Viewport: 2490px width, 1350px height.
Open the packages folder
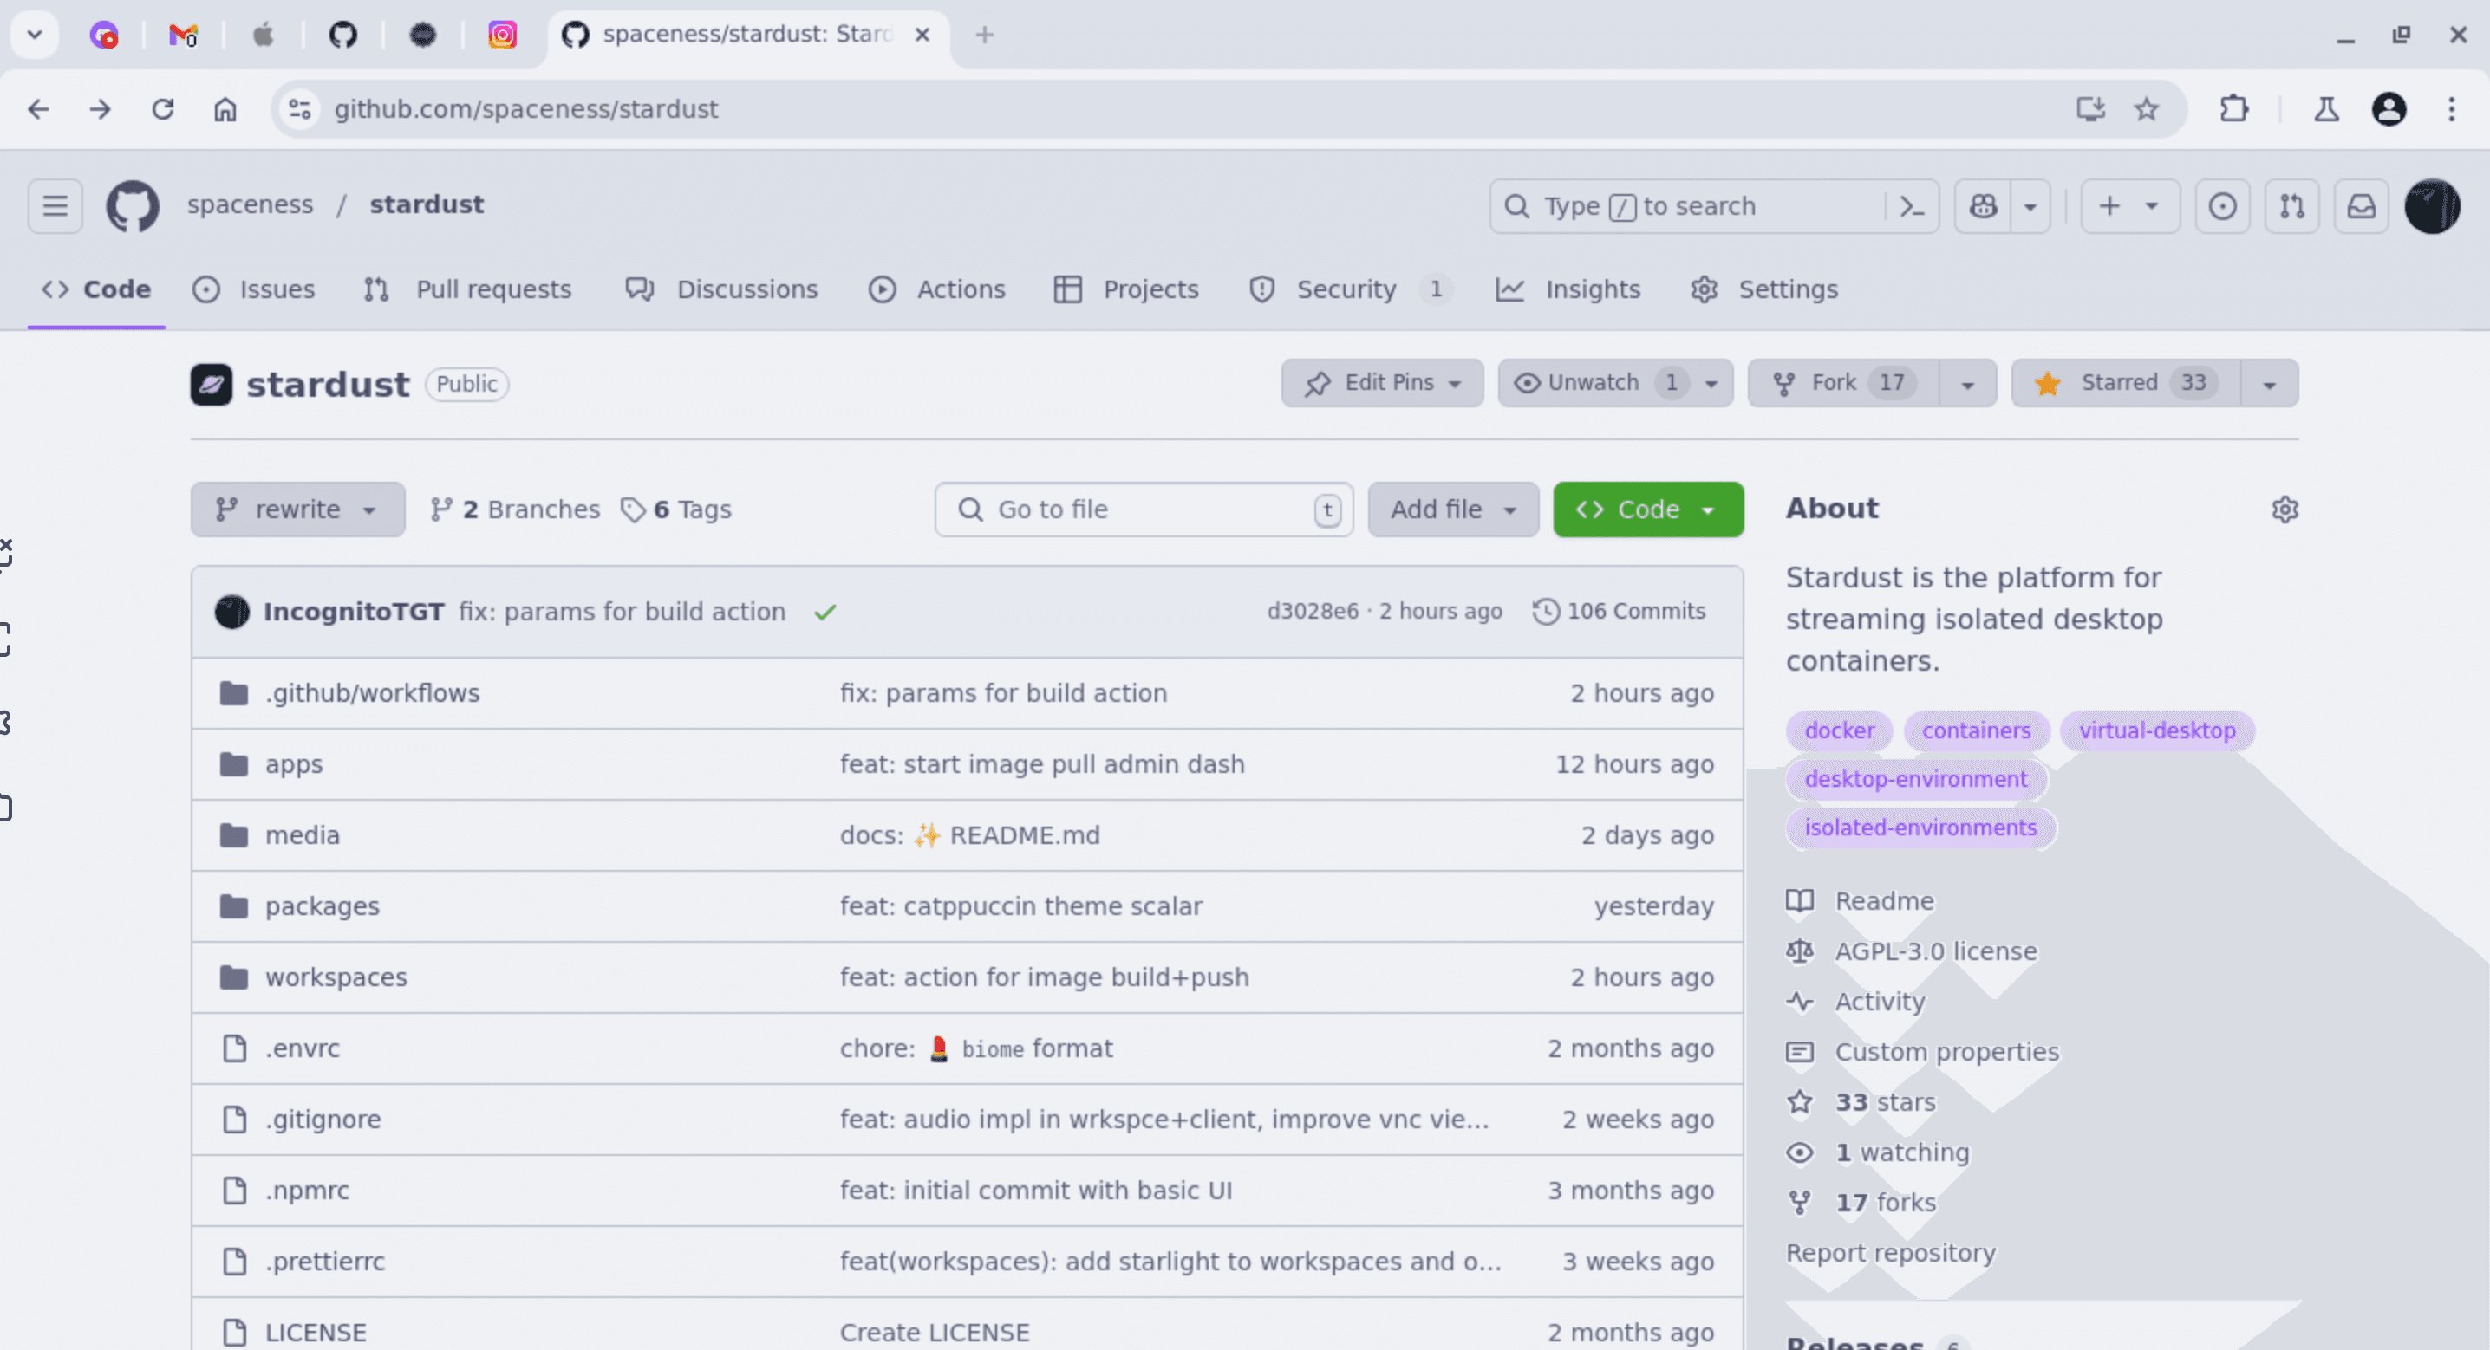322,906
